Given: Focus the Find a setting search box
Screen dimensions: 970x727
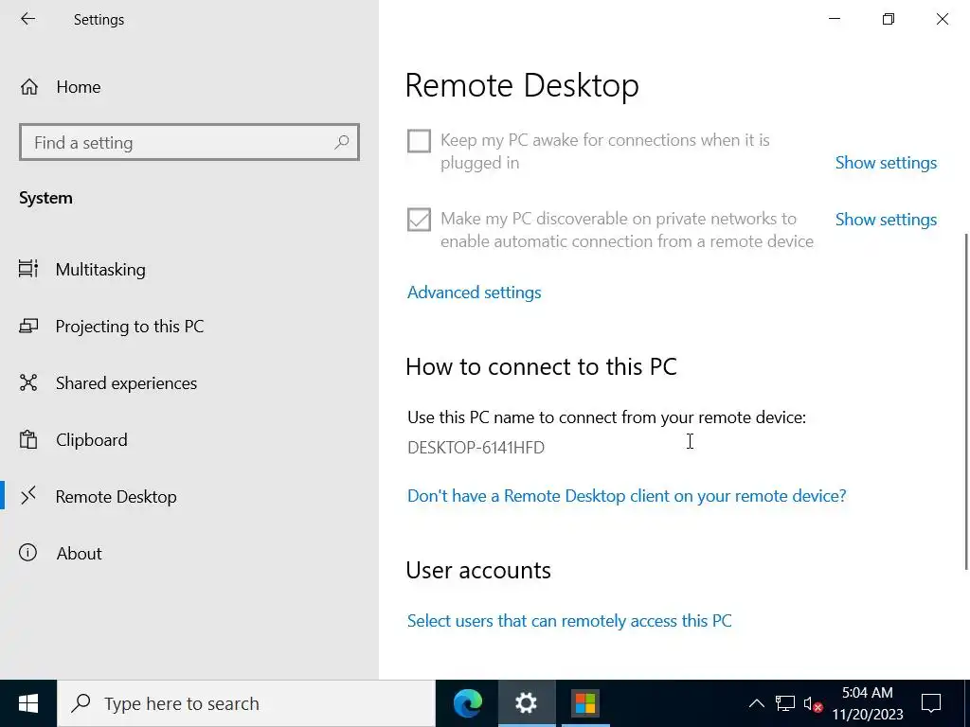Looking at the screenshot, I should (x=189, y=143).
